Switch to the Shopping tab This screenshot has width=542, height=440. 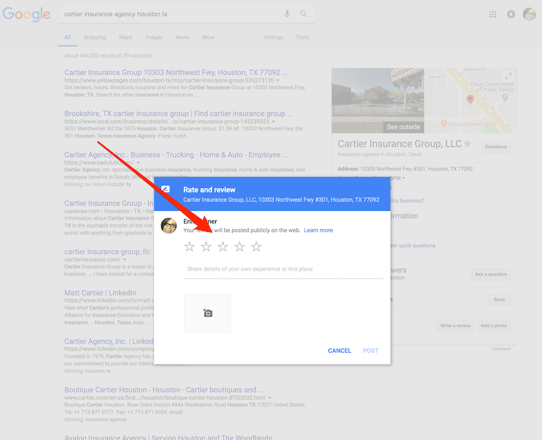click(x=95, y=37)
